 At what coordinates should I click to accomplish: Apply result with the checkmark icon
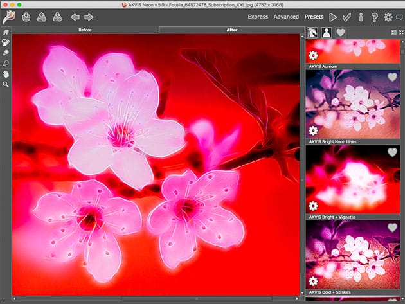(x=347, y=17)
